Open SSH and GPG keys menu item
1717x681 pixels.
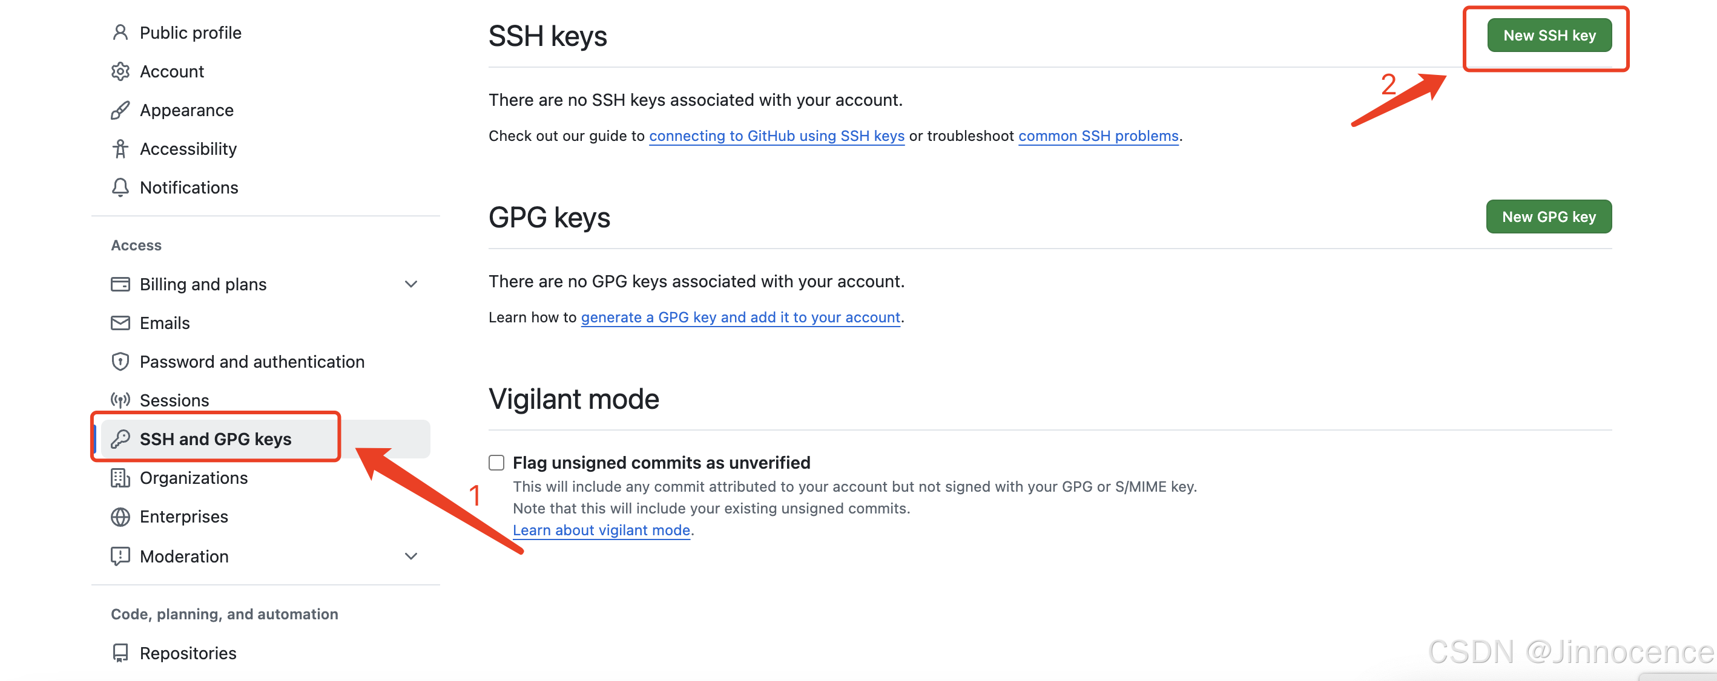[x=216, y=438]
